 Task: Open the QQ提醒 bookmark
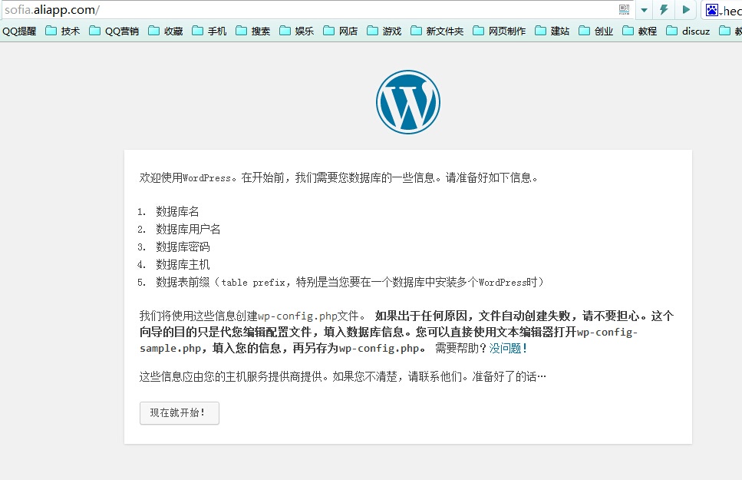point(19,31)
